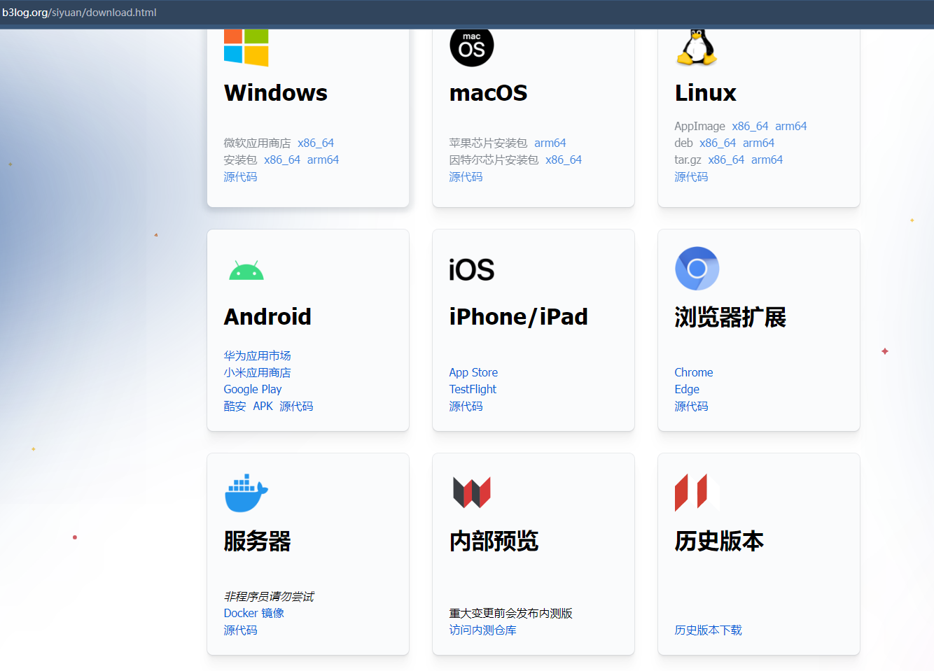The height and width of the screenshot is (671, 934).
Task: Open 源代码 link in macOS card
Action: [x=466, y=177]
